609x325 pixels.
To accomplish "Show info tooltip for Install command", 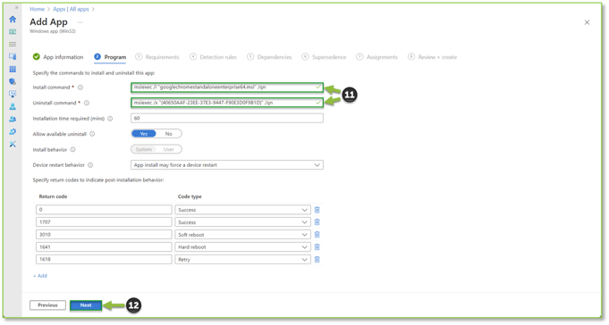I will [80, 87].
